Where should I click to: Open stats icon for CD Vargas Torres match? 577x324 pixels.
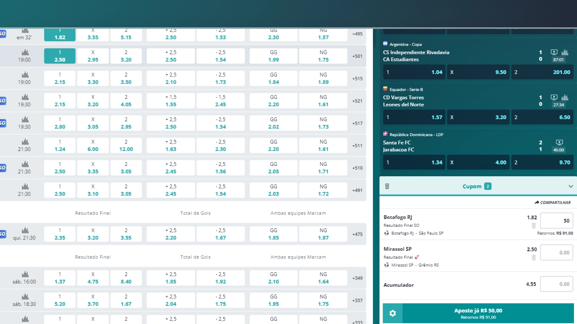click(x=565, y=97)
